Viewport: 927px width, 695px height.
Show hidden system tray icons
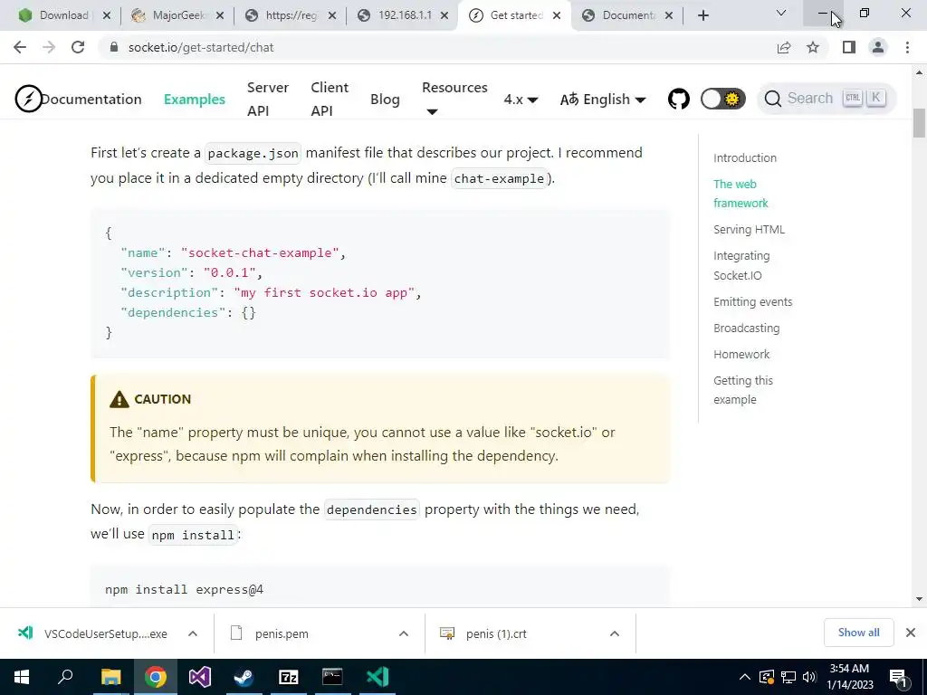tap(745, 677)
